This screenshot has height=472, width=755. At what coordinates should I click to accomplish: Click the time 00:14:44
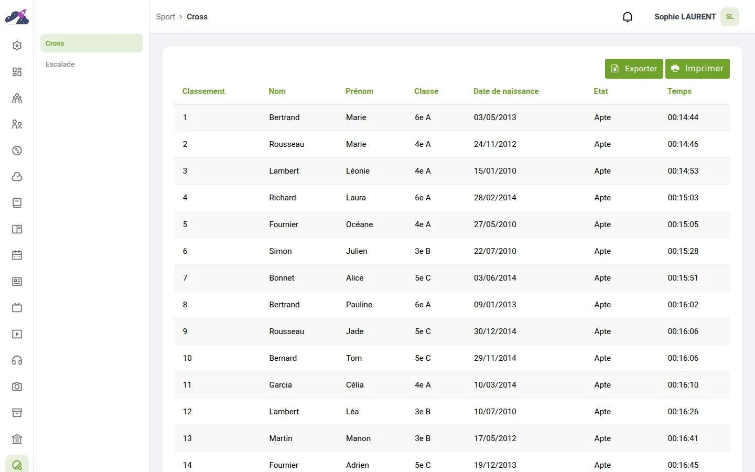pyautogui.click(x=683, y=117)
